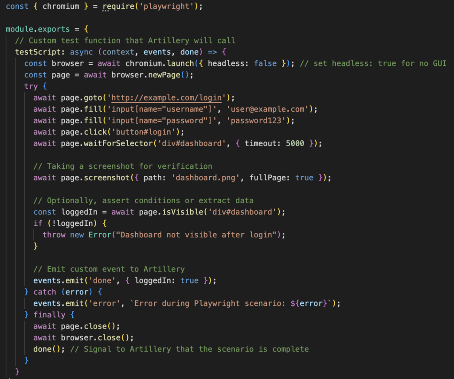Select the 'dashboard.png' path string
The image size is (454, 379).
coord(206,178)
